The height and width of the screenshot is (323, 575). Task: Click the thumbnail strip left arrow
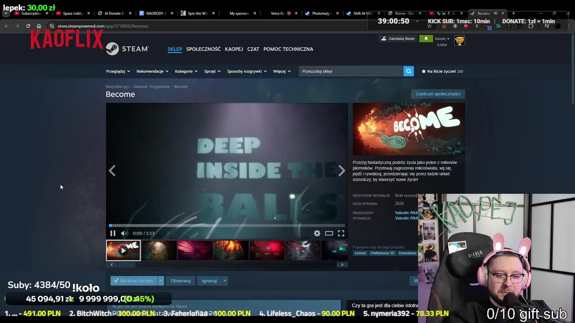point(112,265)
